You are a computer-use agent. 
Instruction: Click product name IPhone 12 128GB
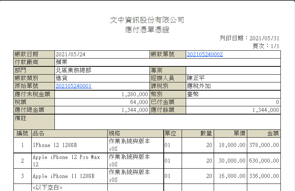(55, 145)
